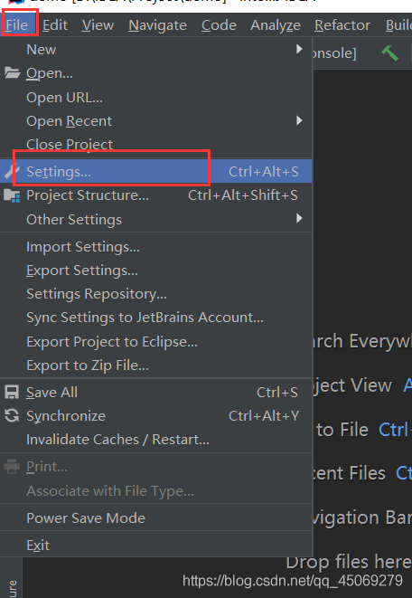Screen dimensions: 412x598
Task: Expand the Open Recent submenu arrow
Action: 299,120
